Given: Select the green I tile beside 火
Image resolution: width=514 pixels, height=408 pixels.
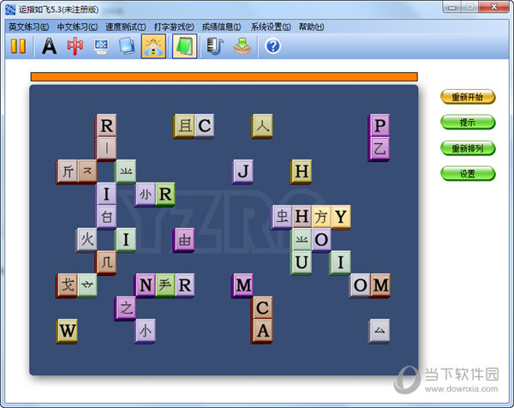Looking at the screenshot, I should click(x=125, y=240).
